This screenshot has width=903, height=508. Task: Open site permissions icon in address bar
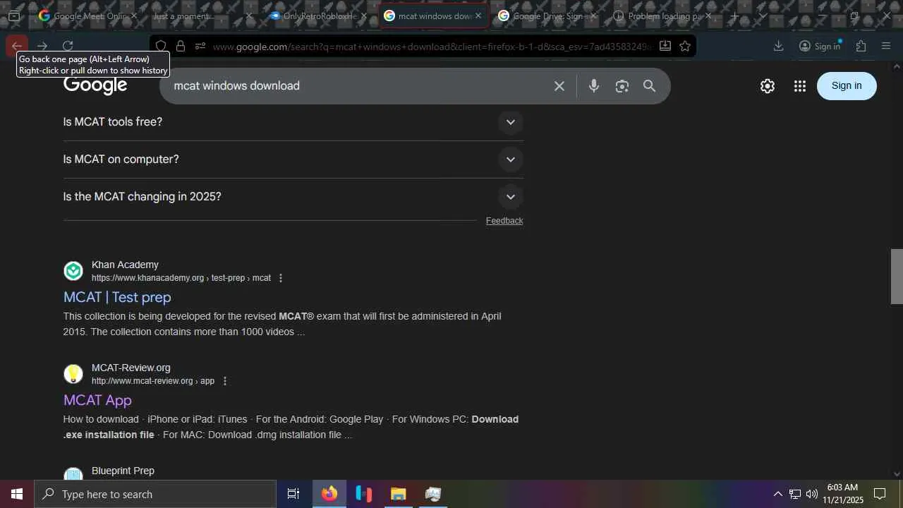pos(200,47)
